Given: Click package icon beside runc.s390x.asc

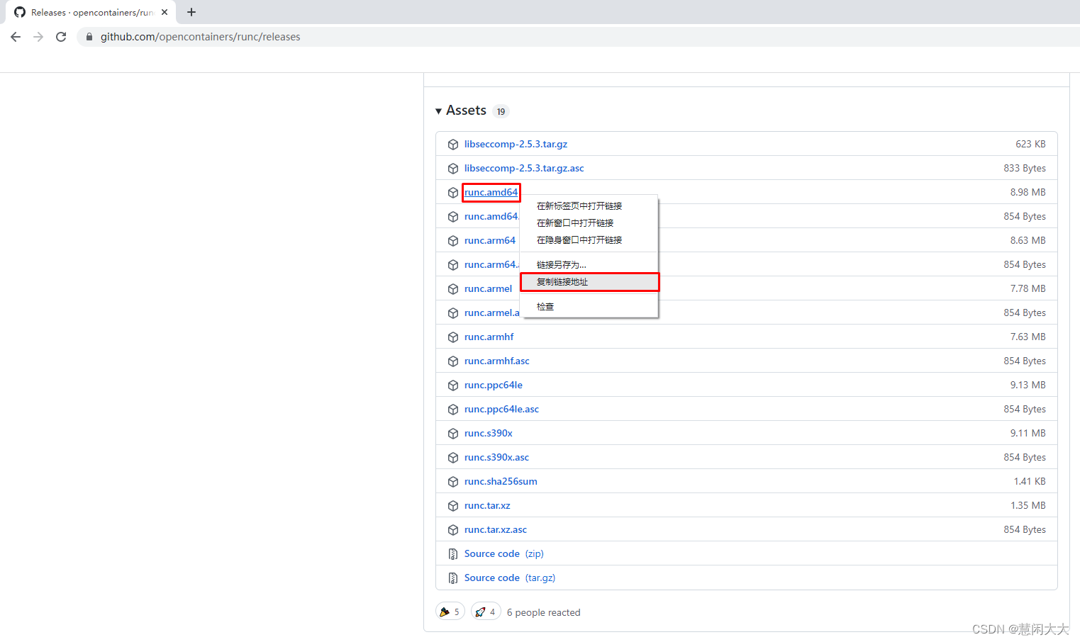Looking at the screenshot, I should pos(453,458).
